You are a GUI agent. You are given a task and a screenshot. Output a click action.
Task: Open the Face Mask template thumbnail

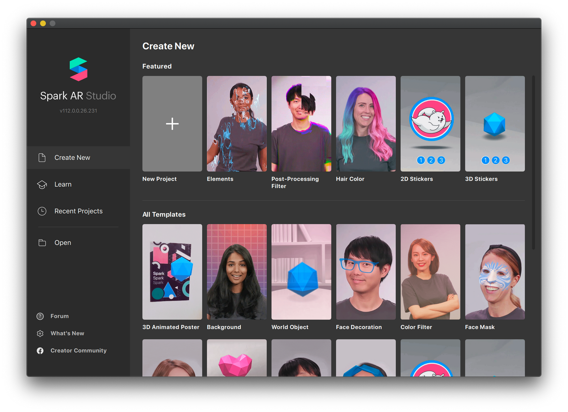click(495, 272)
